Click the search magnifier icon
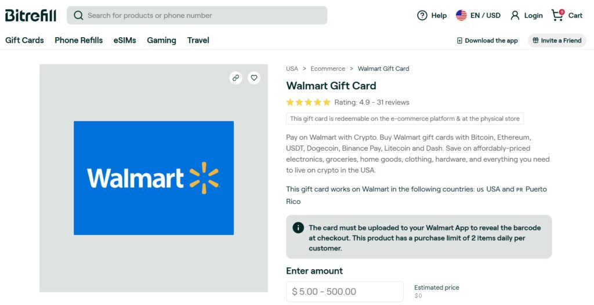Screen dimensions: 594x305 point(78,16)
